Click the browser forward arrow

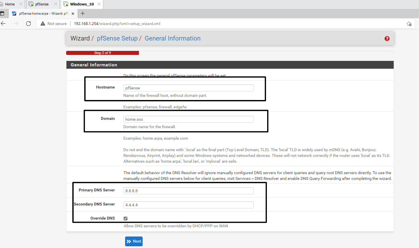tap(16, 24)
